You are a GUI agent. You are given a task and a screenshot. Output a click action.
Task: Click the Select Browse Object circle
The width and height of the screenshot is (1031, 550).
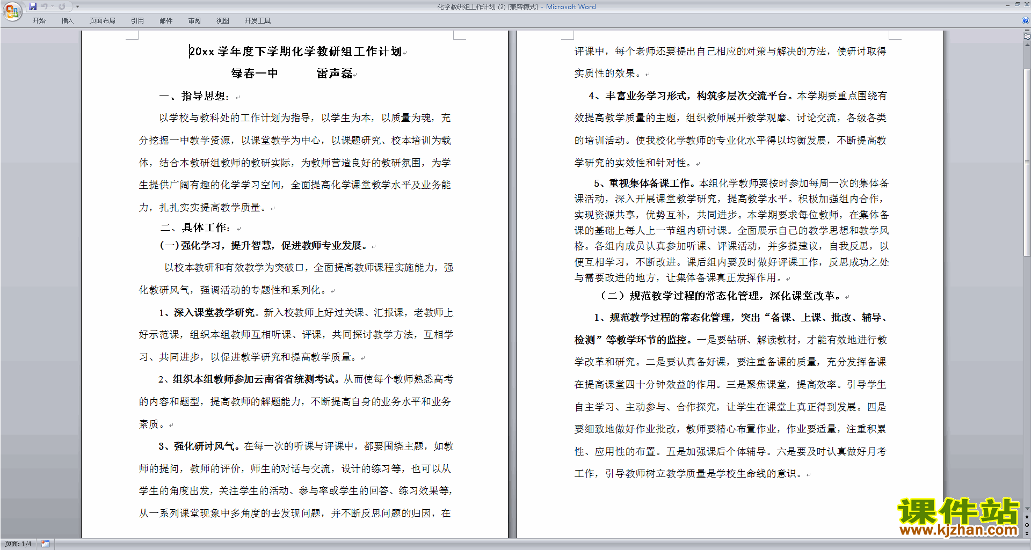point(1027,525)
